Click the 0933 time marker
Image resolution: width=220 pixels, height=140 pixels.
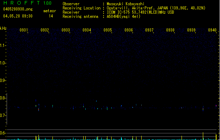pos(66,30)
